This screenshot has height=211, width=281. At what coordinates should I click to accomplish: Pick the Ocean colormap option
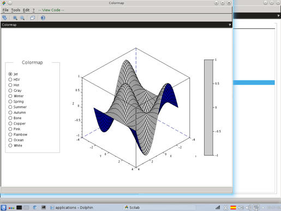pos(10,140)
